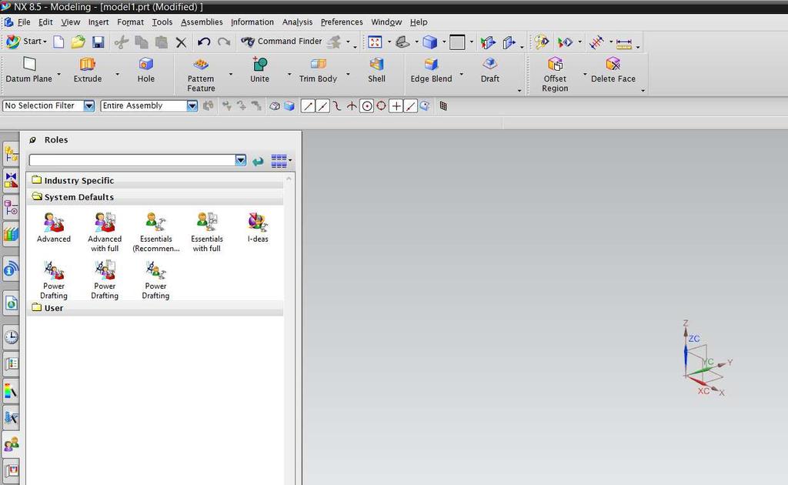The height and width of the screenshot is (485, 788).
Task: Select the I-deas role
Action: pyautogui.click(x=258, y=228)
